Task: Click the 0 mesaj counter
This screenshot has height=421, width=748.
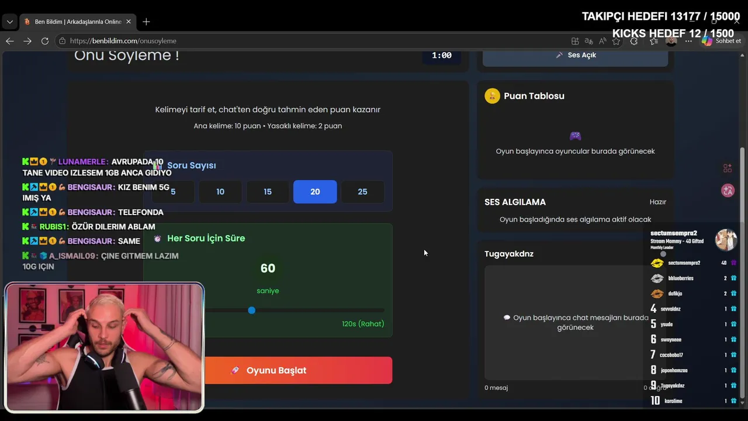Action: point(496,388)
